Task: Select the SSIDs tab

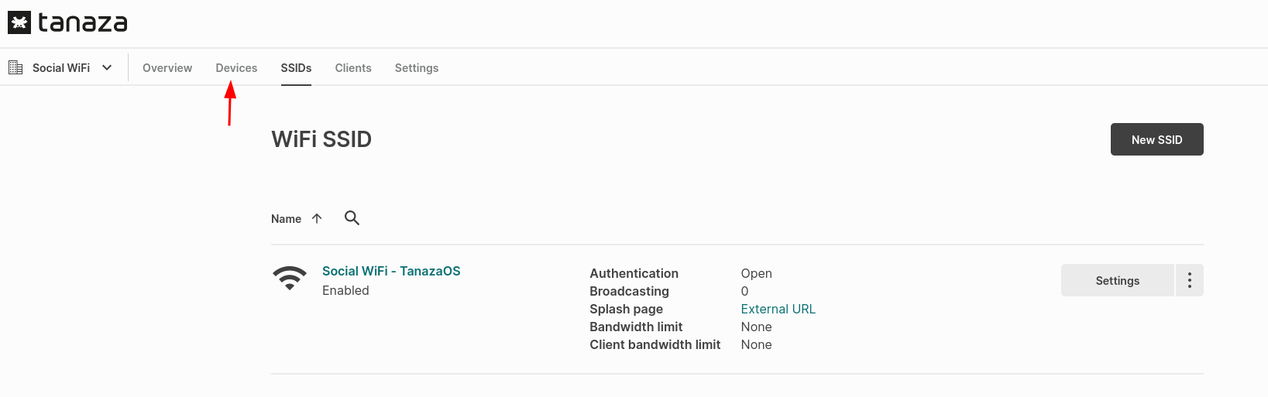Action: [296, 68]
